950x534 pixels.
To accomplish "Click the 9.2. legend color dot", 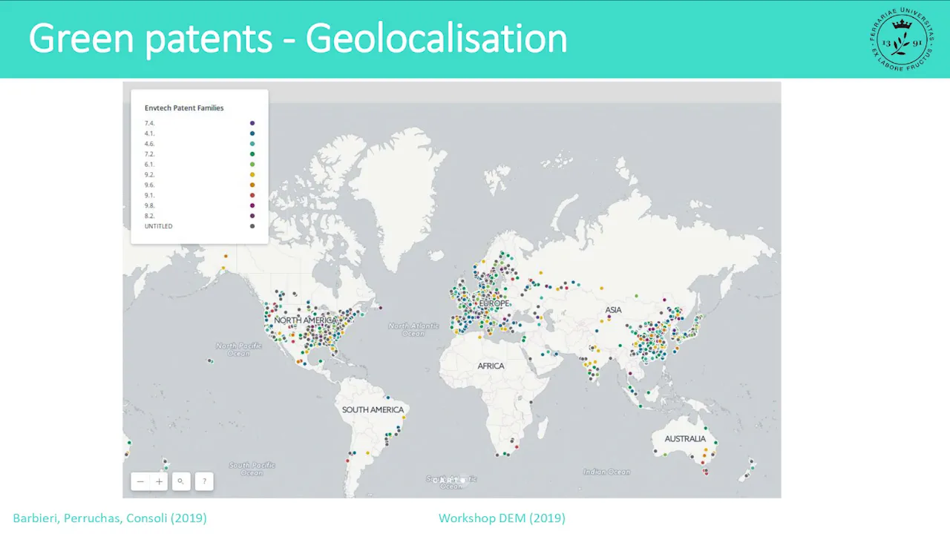I will click(x=252, y=174).
